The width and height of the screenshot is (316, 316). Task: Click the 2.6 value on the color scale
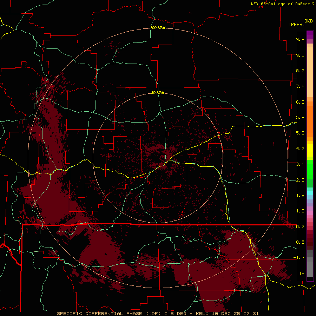pyautogui.click(x=300, y=180)
